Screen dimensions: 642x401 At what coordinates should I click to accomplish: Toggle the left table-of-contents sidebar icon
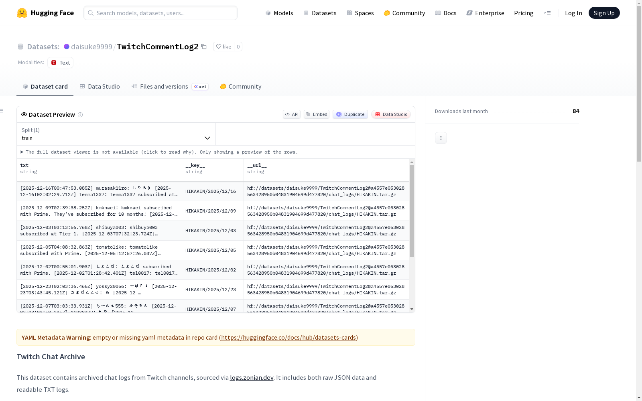[x=2, y=111]
